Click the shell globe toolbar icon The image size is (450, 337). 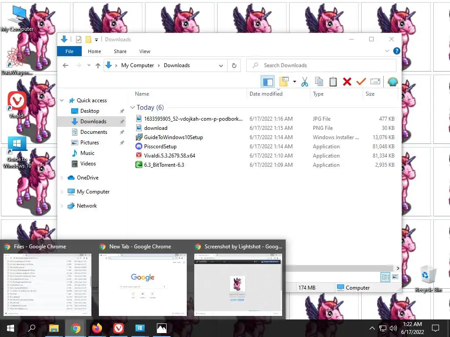(x=392, y=82)
